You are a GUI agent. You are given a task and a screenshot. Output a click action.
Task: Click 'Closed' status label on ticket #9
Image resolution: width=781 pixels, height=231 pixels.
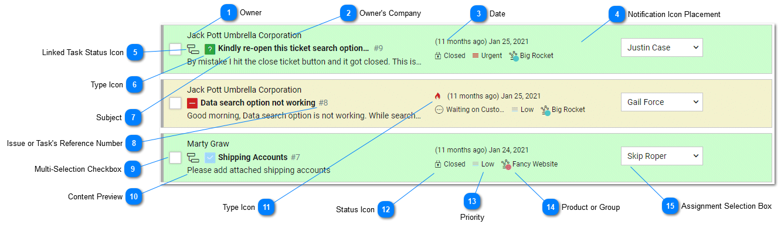point(454,56)
